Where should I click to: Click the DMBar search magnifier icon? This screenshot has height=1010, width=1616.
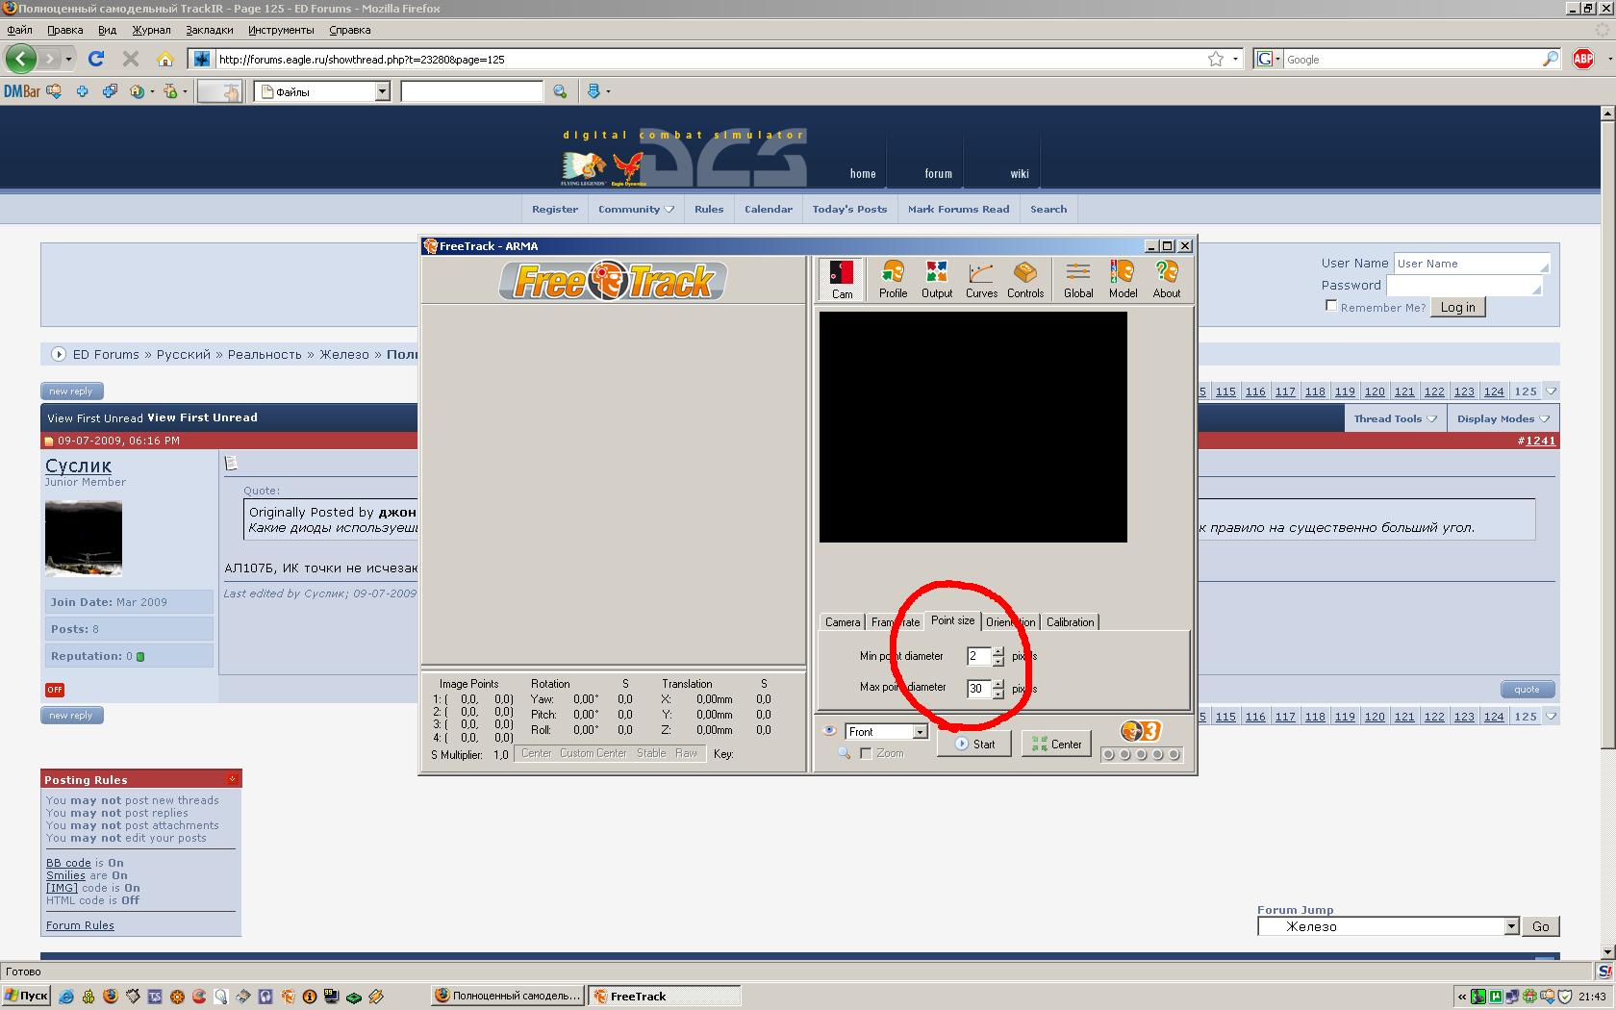pos(560,91)
